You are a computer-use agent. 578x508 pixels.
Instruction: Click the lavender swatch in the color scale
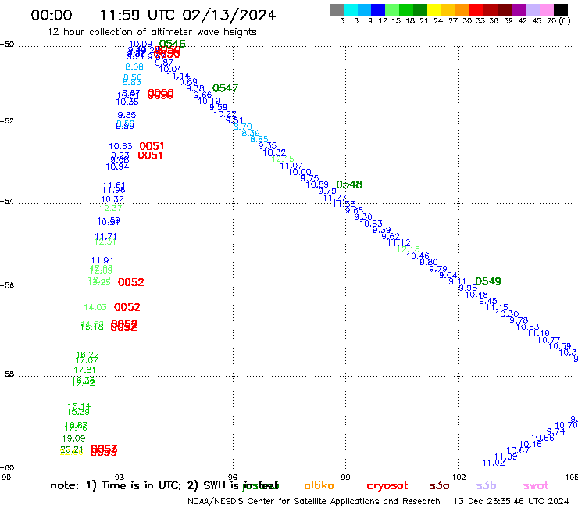pyautogui.click(x=532, y=10)
